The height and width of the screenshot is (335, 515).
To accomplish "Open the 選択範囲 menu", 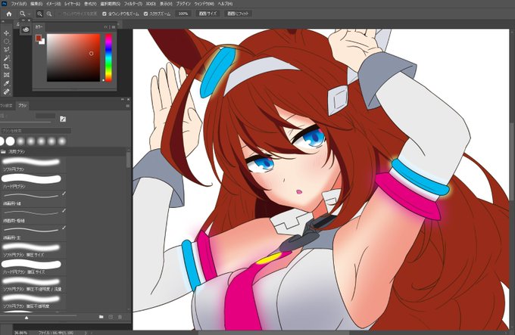I will point(110,4).
